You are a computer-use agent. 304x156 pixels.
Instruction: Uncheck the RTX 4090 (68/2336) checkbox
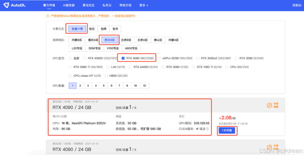click(x=123, y=58)
